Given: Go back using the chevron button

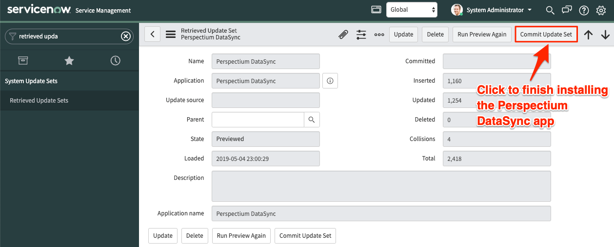Looking at the screenshot, I should pos(152,34).
